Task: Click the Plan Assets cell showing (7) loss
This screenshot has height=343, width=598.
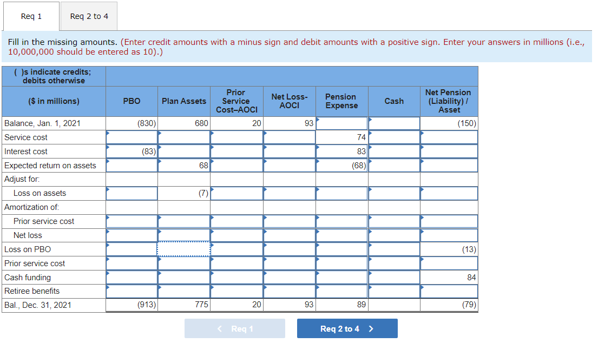Action: [x=183, y=193]
